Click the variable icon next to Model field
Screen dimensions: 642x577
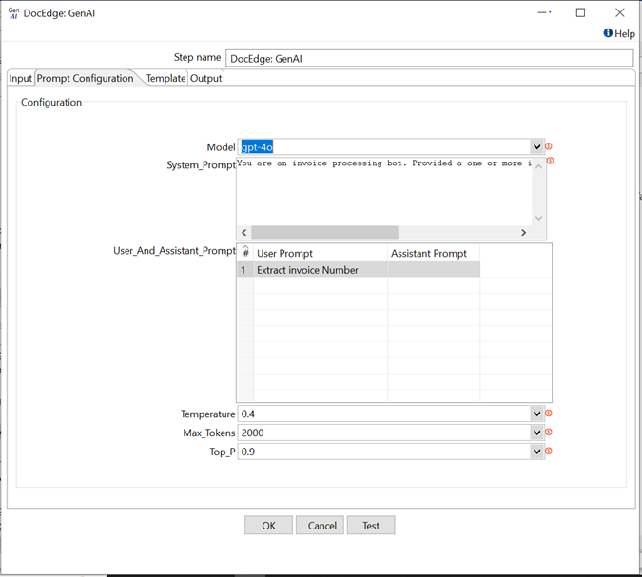click(549, 146)
